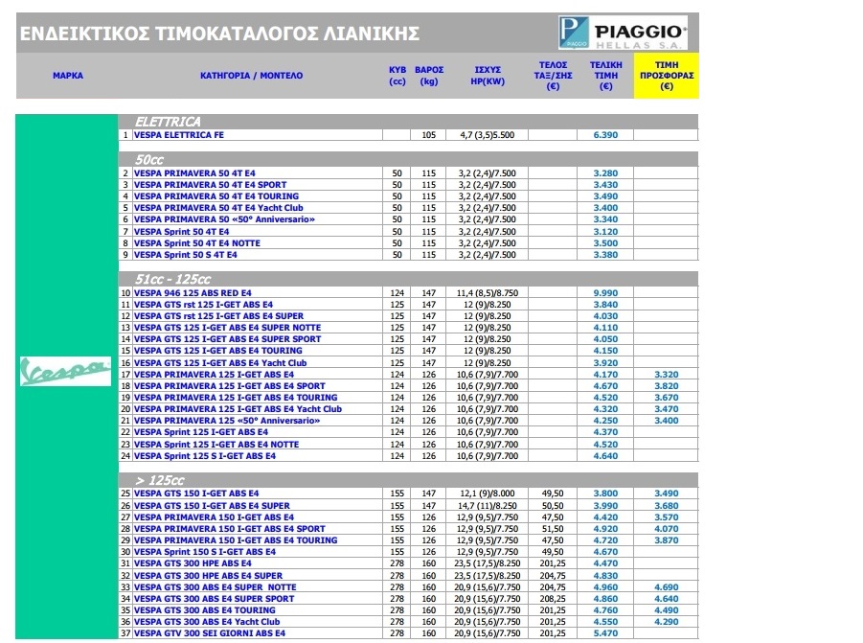The width and height of the screenshot is (863, 643).
Task: Select VESPA Sprint 50 S 4T E4
Action: [186, 255]
